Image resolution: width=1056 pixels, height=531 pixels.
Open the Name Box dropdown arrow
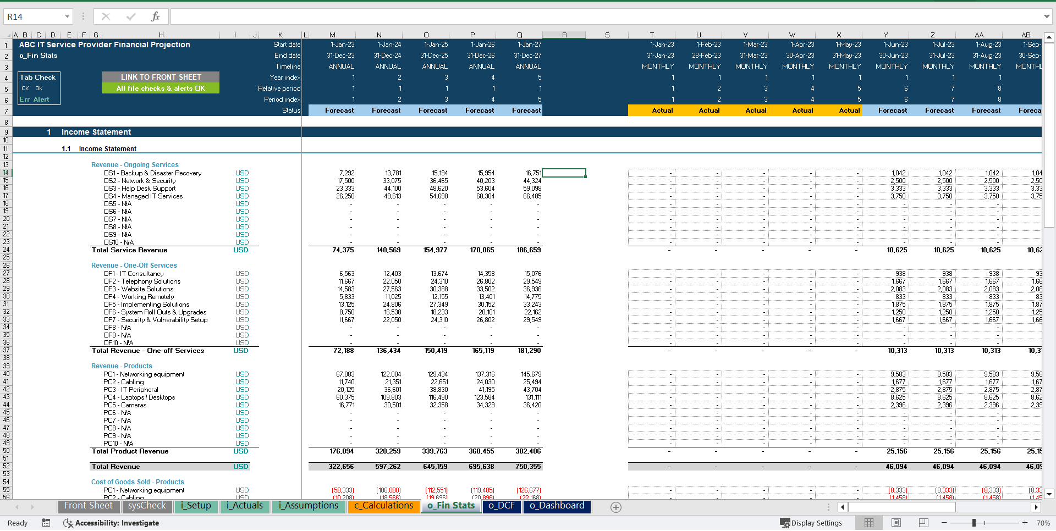coord(67,16)
